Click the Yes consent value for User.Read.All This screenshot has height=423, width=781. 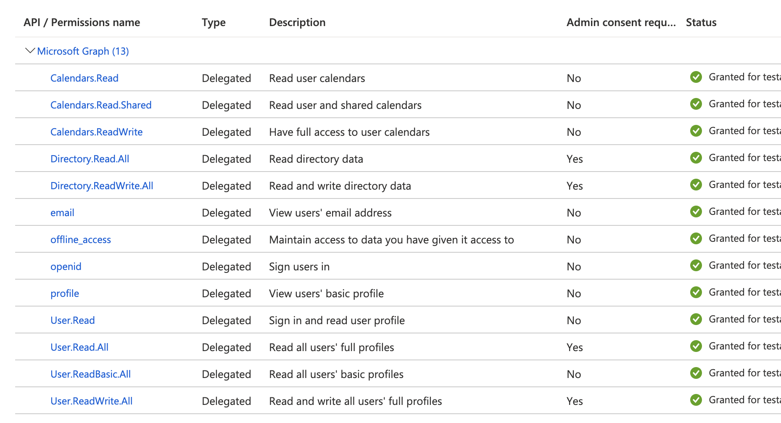pyautogui.click(x=575, y=347)
